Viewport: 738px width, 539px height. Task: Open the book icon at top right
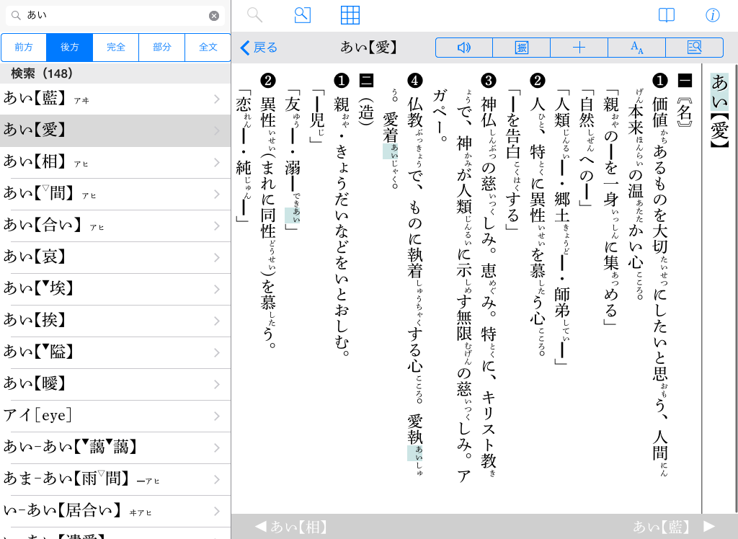667,15
